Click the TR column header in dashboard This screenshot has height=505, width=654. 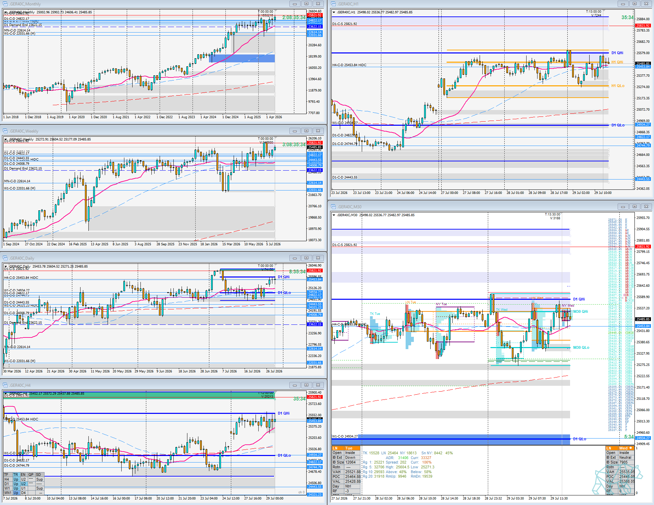pyautogui.click(x=16, y=475)
